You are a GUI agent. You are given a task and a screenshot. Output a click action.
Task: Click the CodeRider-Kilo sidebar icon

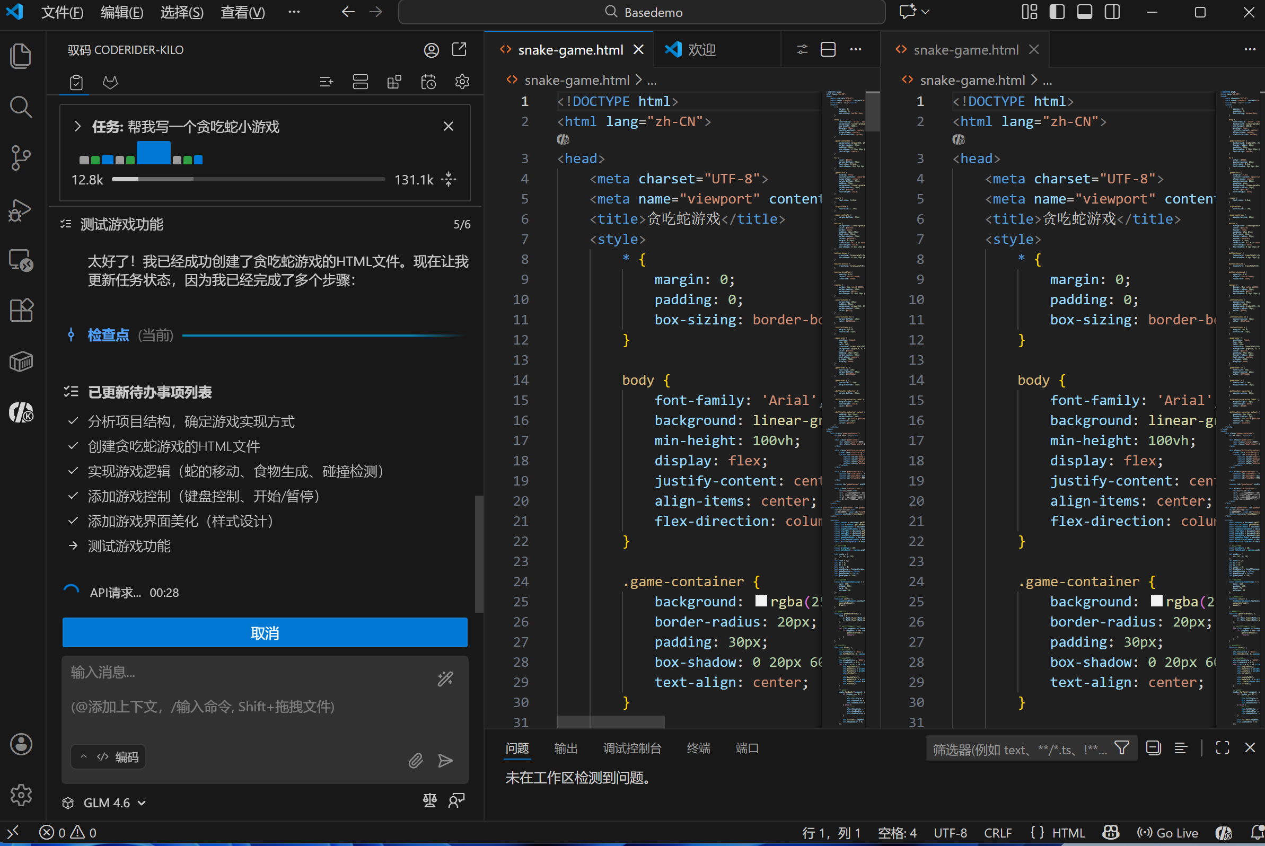[21, 413]
